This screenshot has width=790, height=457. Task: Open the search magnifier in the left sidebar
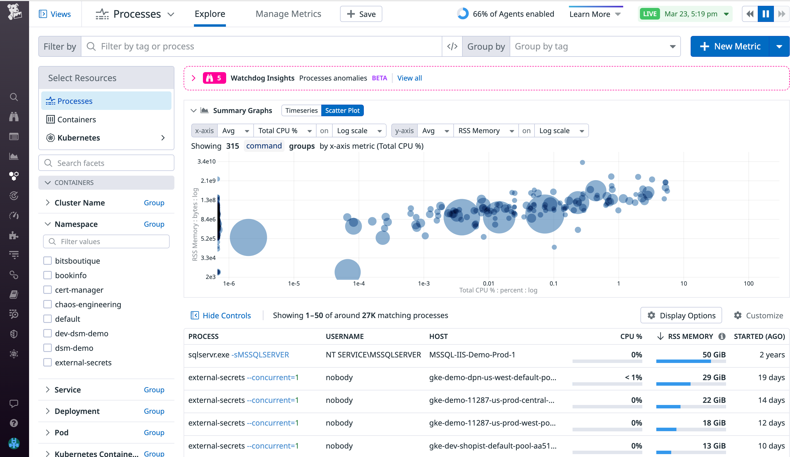tap(14, 97)
